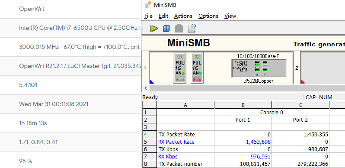
Task: Click the NUM status bar indicator
Action: pos(326,97)
